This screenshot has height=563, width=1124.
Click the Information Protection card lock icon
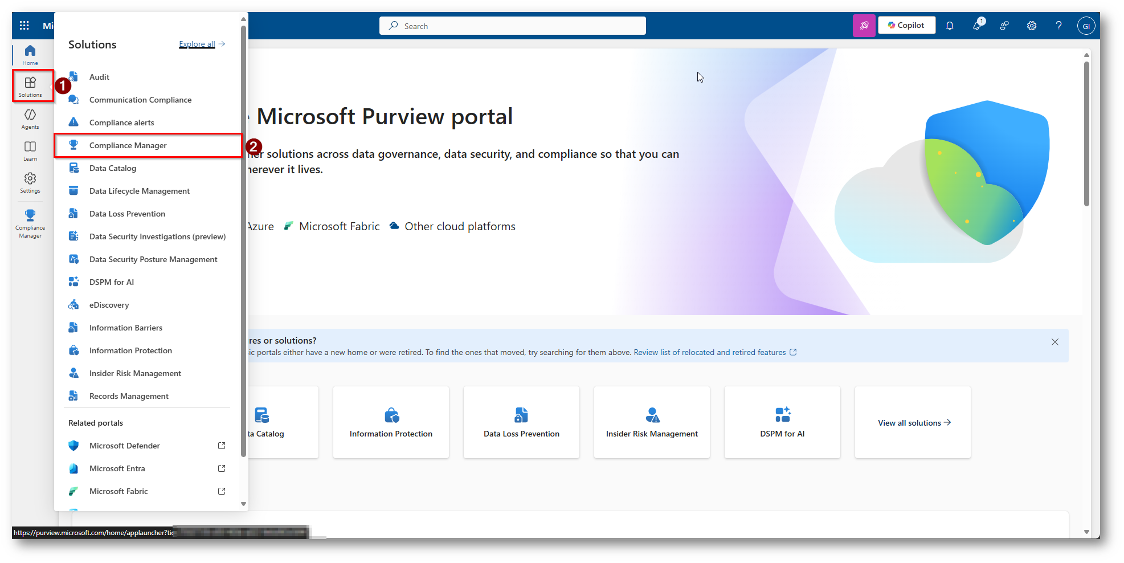pyautogui.click(x=391, y=415)
